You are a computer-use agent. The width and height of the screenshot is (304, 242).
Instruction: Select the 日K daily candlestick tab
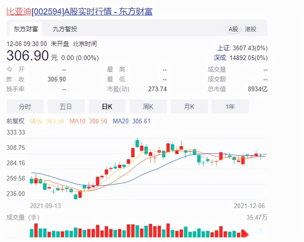107,106
